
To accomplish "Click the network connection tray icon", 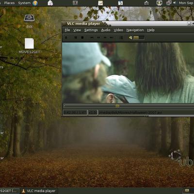I will 169,3.
